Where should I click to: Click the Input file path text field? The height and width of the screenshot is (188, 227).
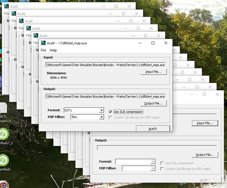coord(105,65)
